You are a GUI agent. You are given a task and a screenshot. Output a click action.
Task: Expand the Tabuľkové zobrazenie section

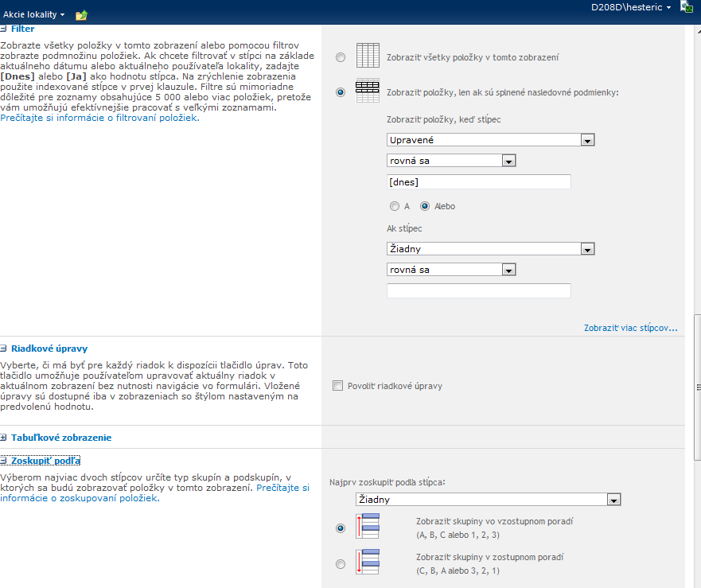[3, 438]
